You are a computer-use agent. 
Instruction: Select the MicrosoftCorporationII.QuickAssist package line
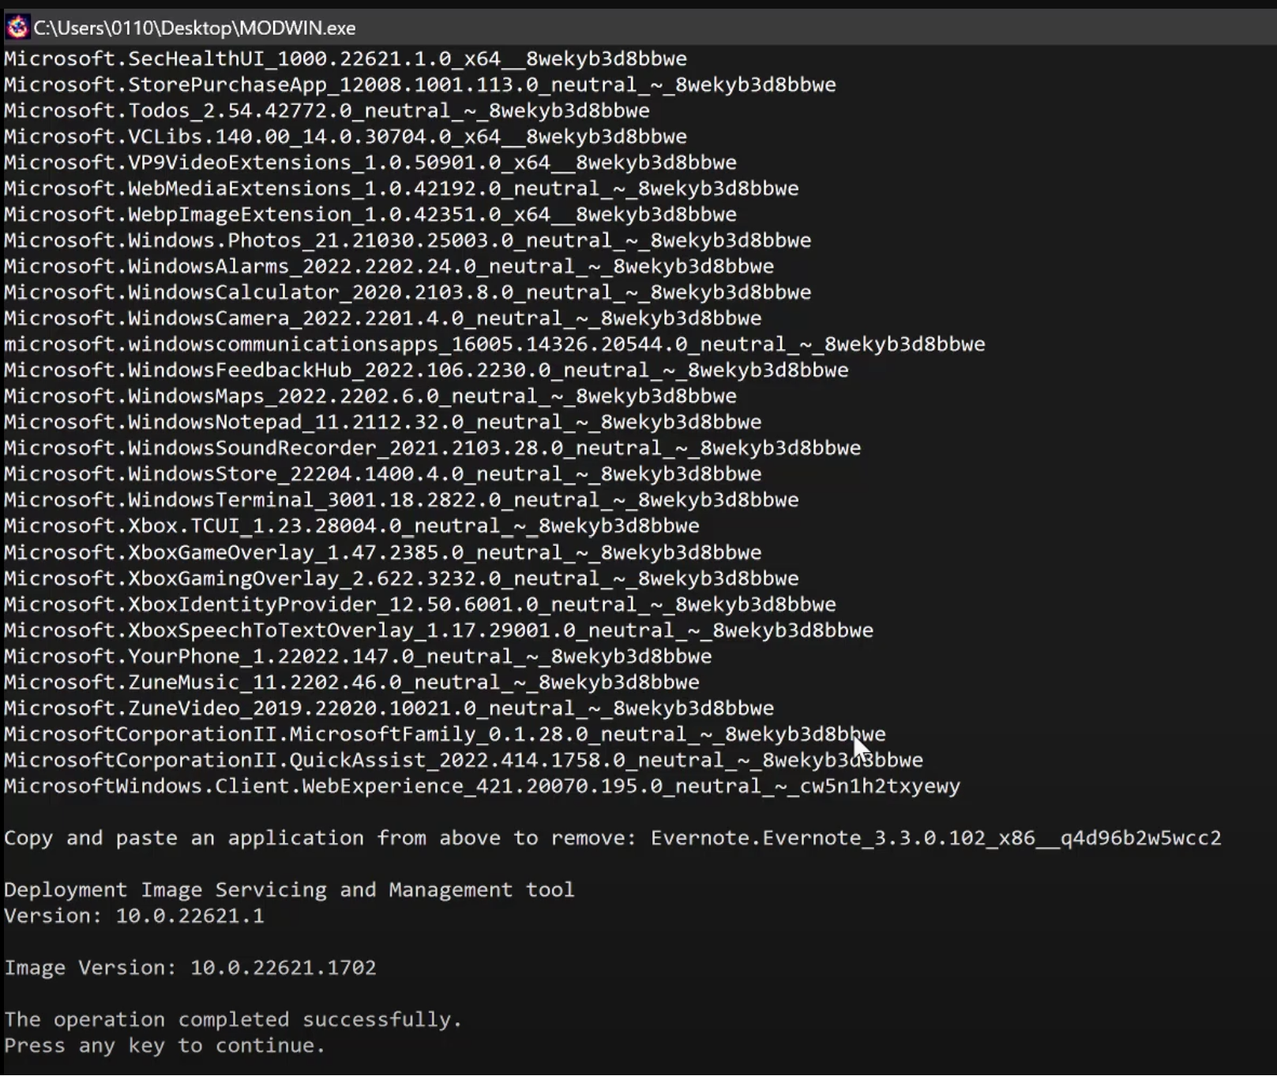pyautogui.click(x=463, y=761)
